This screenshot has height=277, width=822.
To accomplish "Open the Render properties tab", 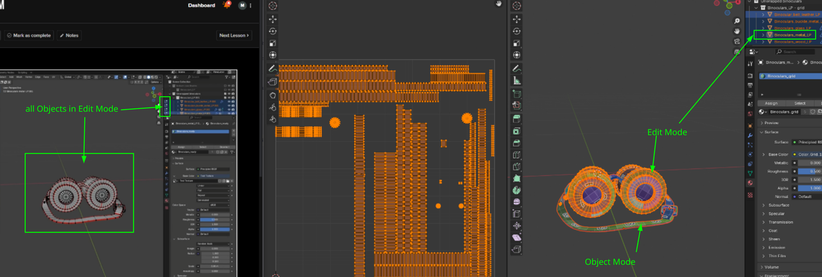I will [x=750, y=76].
